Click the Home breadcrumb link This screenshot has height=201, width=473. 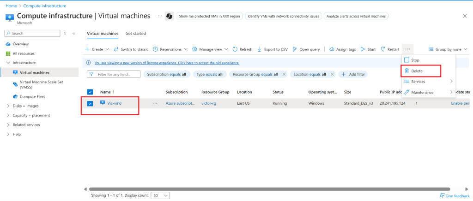click(x=11, y=6)
